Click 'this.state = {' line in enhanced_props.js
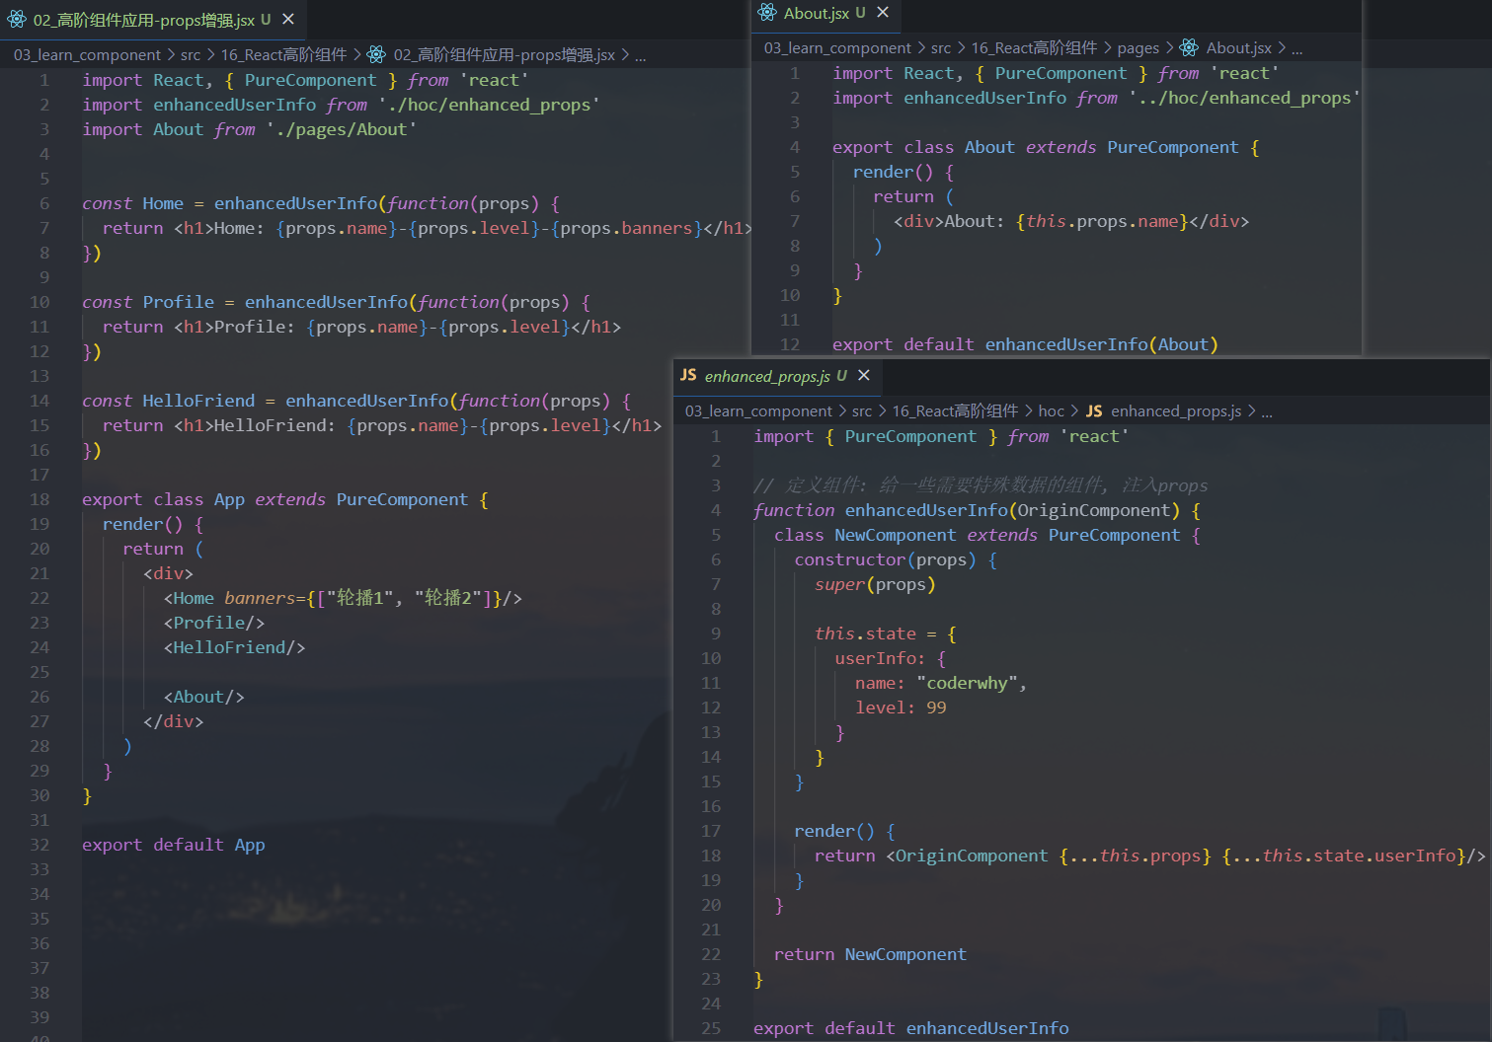Viewport: 1492px width, 1042px height. click(x=885, y=633)
